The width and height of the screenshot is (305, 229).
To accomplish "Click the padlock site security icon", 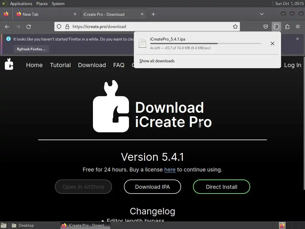I will [67, 27].
